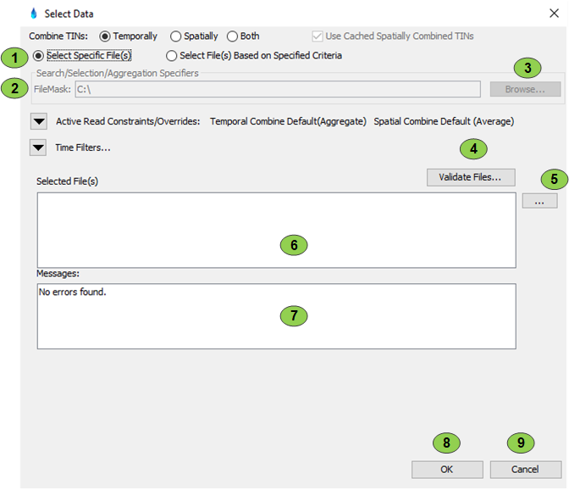Choose Spatially for Combine TINs
This screenshot has width=569, height=490.
pyautogui.click(x=176, y=36)
